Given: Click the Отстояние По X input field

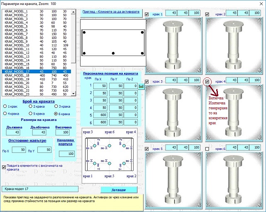Looking at the screenshot, I should (x=19, y=150).
